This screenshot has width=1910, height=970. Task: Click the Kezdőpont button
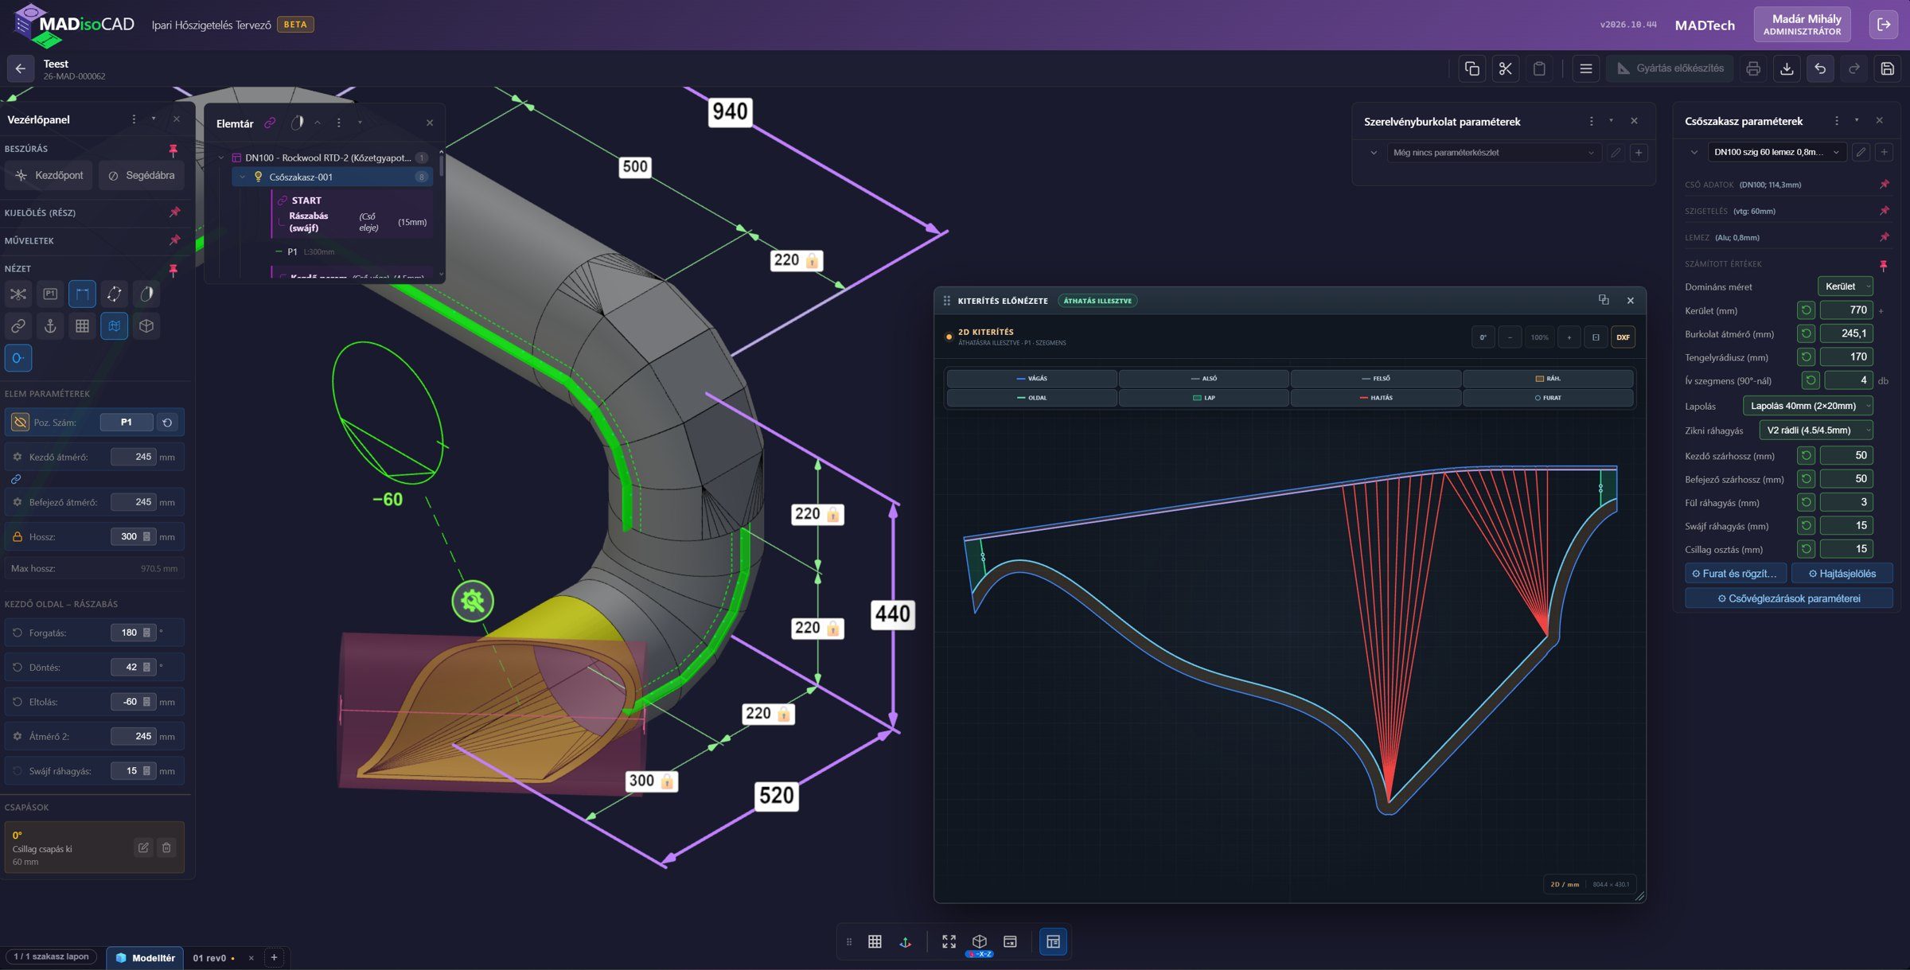[x=49, y=175]
